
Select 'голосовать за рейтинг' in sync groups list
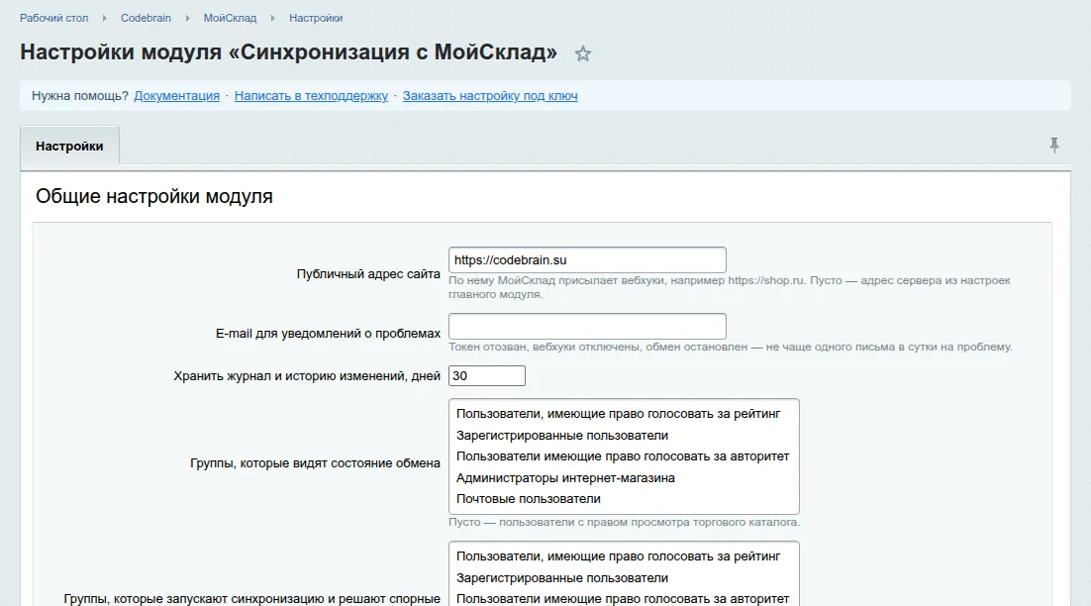click(x=618, y=556)
